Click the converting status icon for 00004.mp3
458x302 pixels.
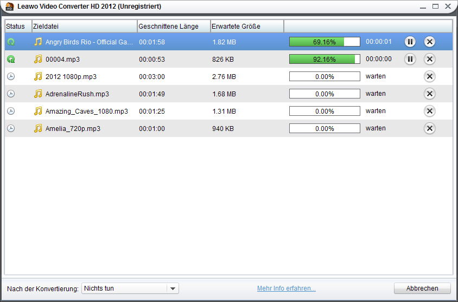point(11,60)
